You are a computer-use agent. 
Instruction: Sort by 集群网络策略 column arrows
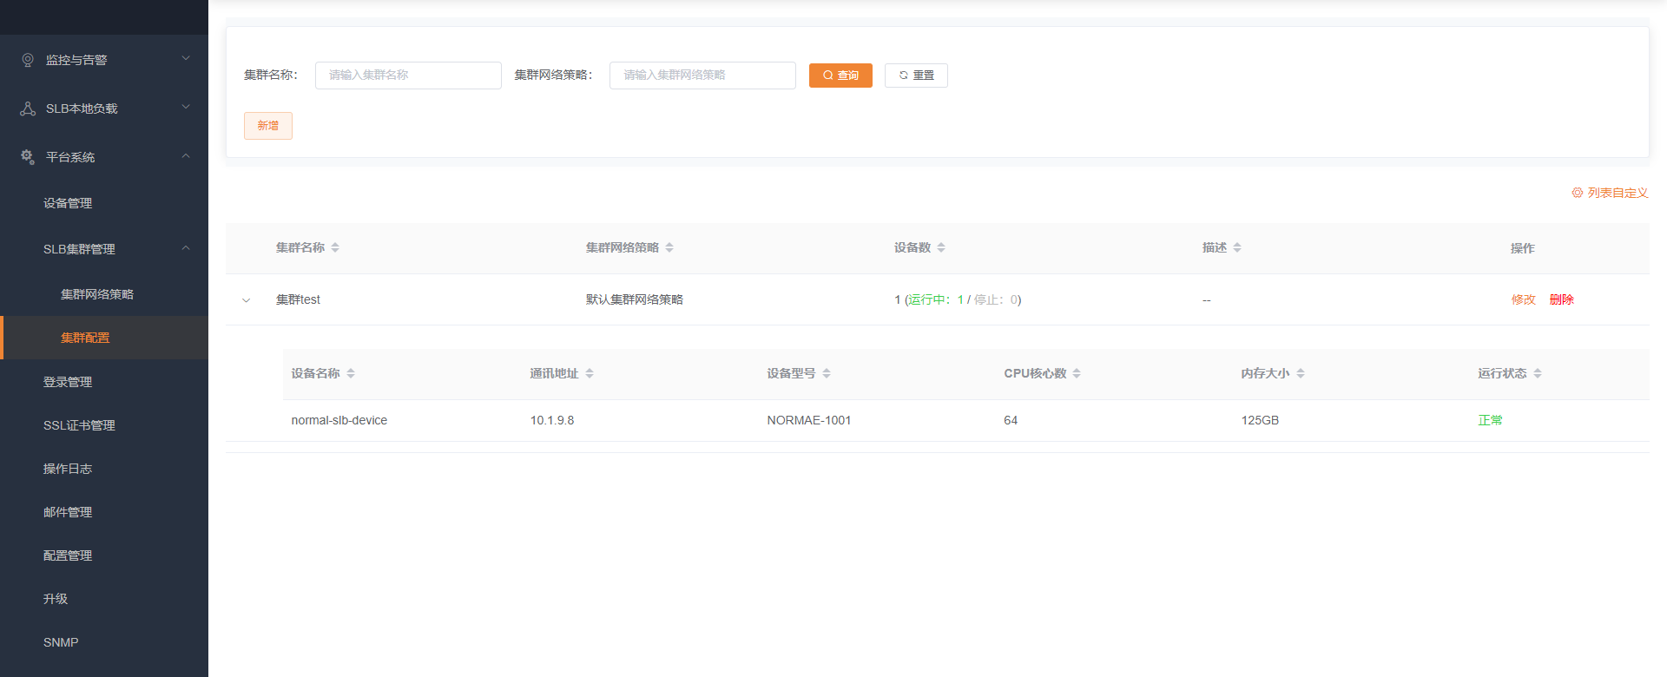click(x=669, y=247)
